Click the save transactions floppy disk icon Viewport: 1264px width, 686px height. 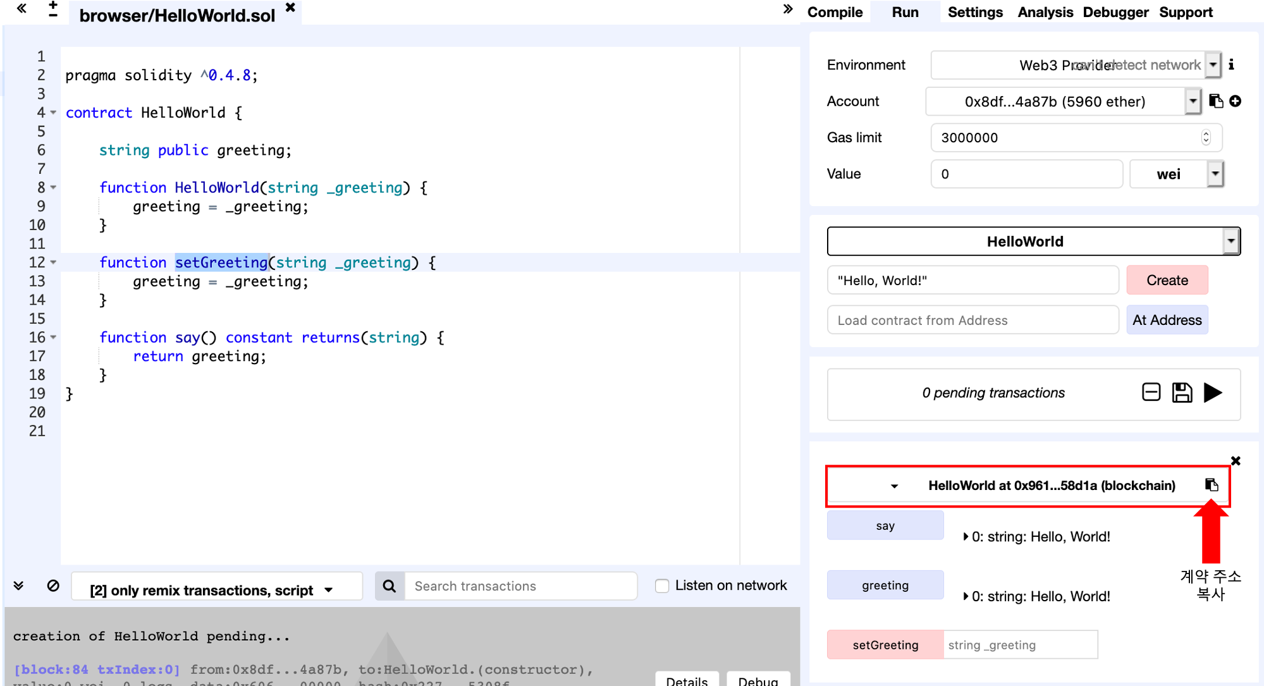pos(1182,393)
